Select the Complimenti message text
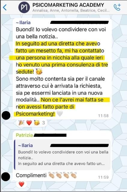The width and height of the screenshot is (127, 192). click(31, 175)
